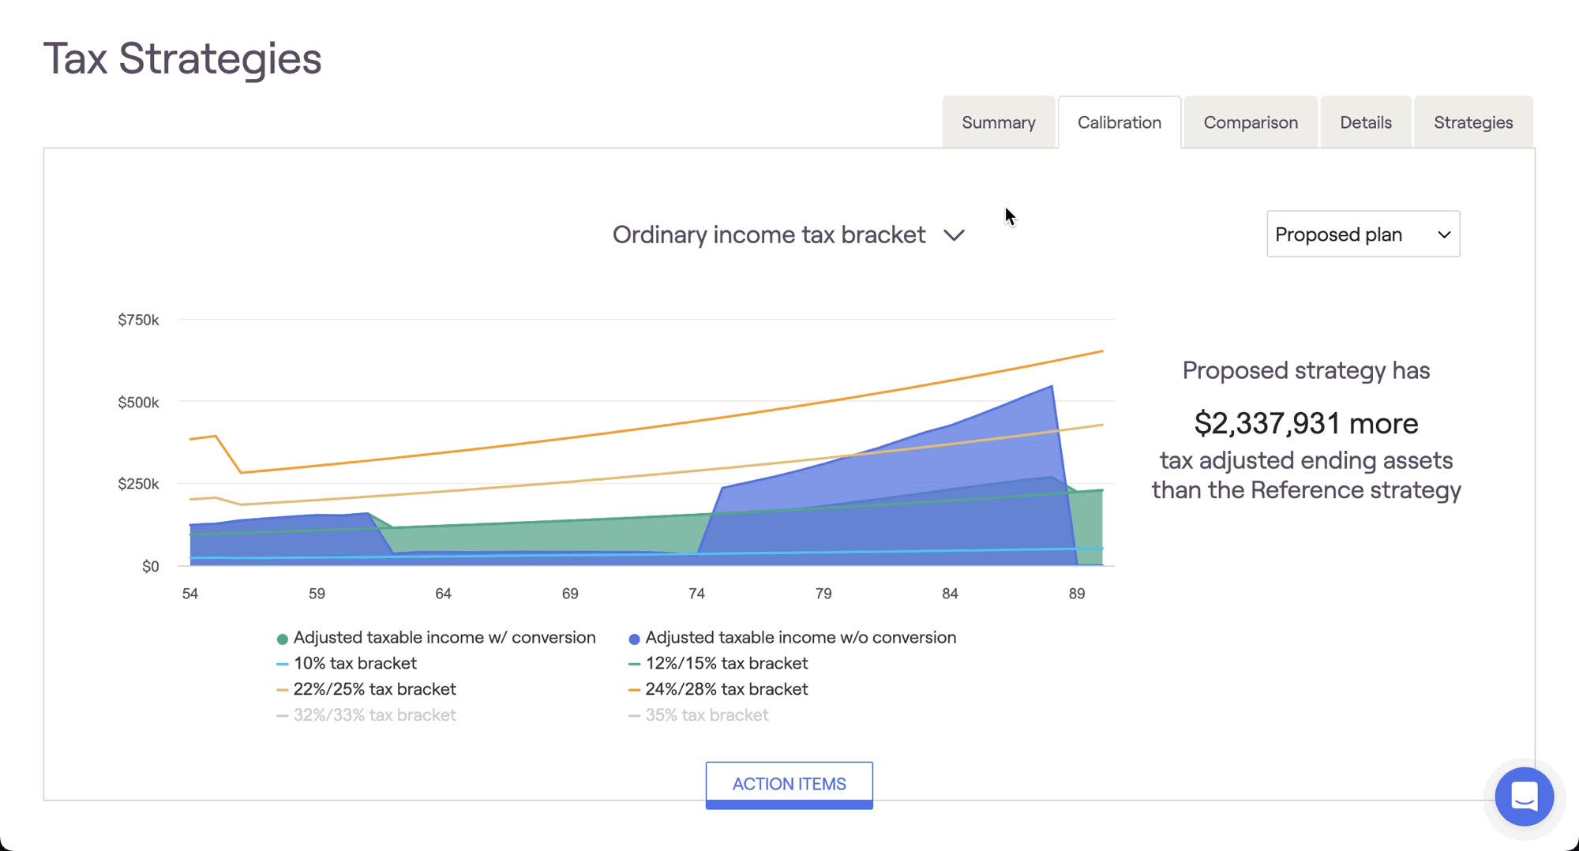Toggle Adjusted taxable income w/o conversion series
This screenshot has width=1579, height=851.
click(x=800, y=638)
